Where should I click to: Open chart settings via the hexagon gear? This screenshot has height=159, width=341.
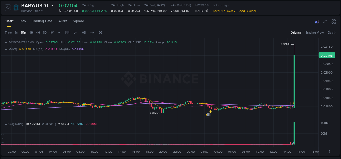[100, 33]
